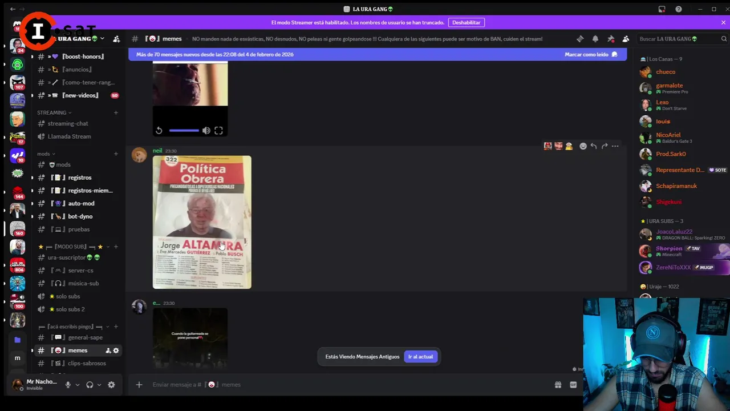This screenshot has width=730, height=411.
Task: Open the pruebas channel
Action: (x=78, y=229)
